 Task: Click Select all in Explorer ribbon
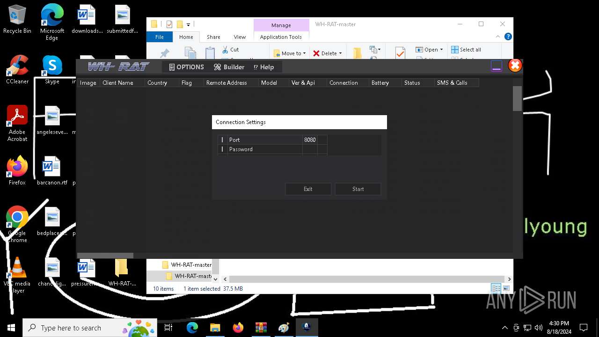click(466, 50)
